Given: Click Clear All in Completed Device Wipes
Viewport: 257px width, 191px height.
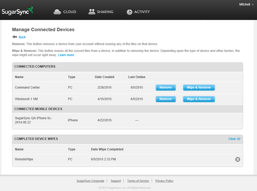Looking at the screenshot, I should tap(234, 139).
